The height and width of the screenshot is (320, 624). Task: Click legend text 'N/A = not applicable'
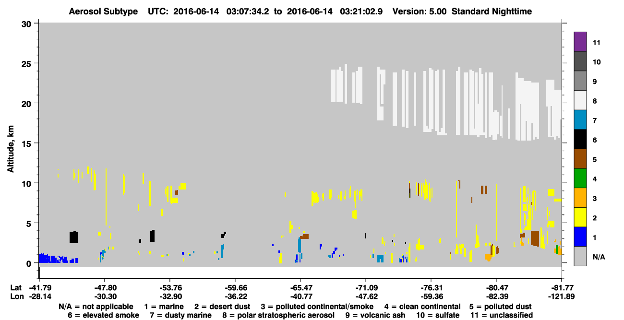[x=96, y=307]
